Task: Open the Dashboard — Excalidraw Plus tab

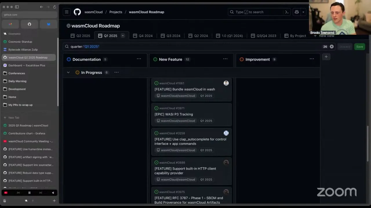Action: point(29,65)
